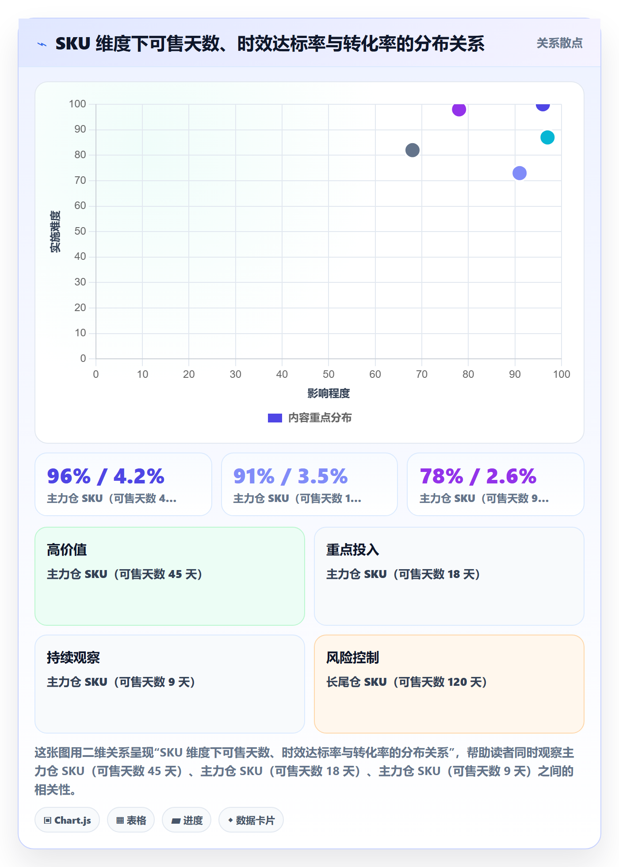The width and height of the screenshot is (619, 867).
Task: Click the 数据卡片 chip
Action: (251, 820)
